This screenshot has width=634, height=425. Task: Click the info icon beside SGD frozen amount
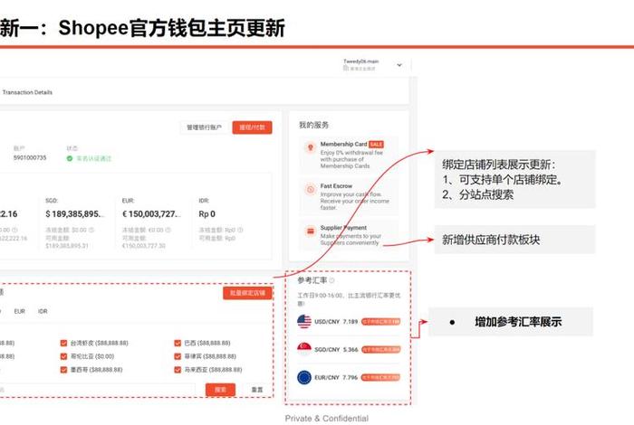pos(91,230)
